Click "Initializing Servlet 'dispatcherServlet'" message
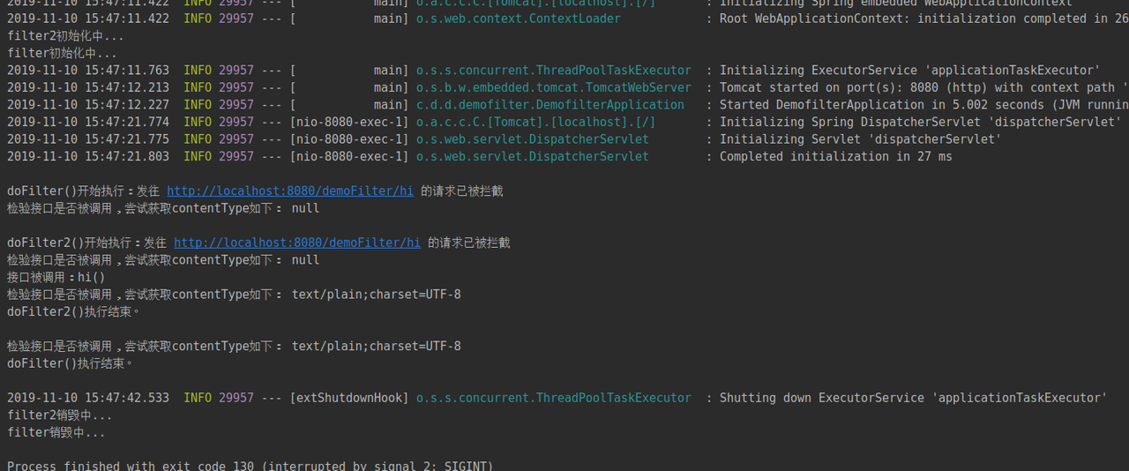Screen dimensions: 1129x471 (x=861, y=139)
